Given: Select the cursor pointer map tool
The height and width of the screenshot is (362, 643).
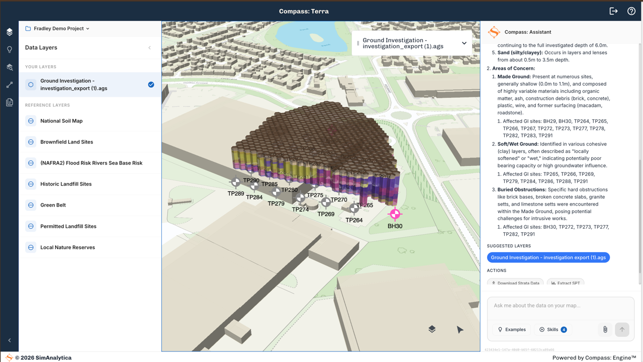Looking at the screenshot, I should pos(460,329).
